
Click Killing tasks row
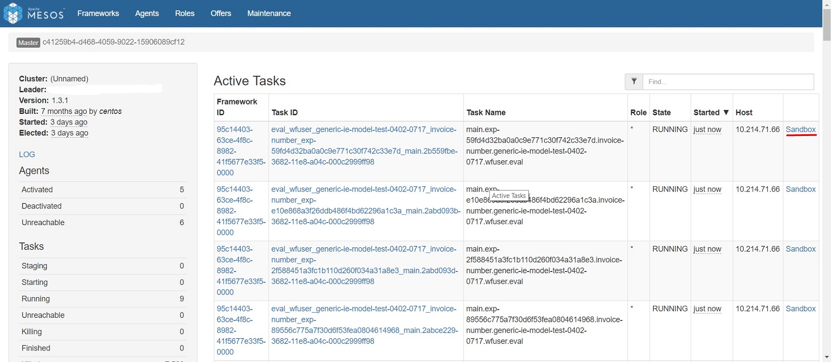point(102,332)
